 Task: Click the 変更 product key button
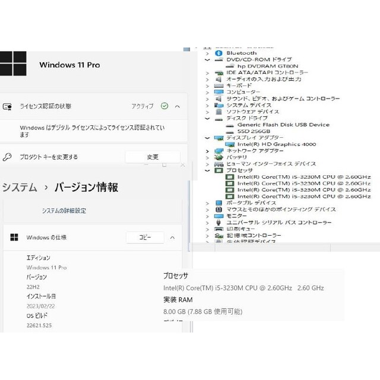(x=153, y=157)
